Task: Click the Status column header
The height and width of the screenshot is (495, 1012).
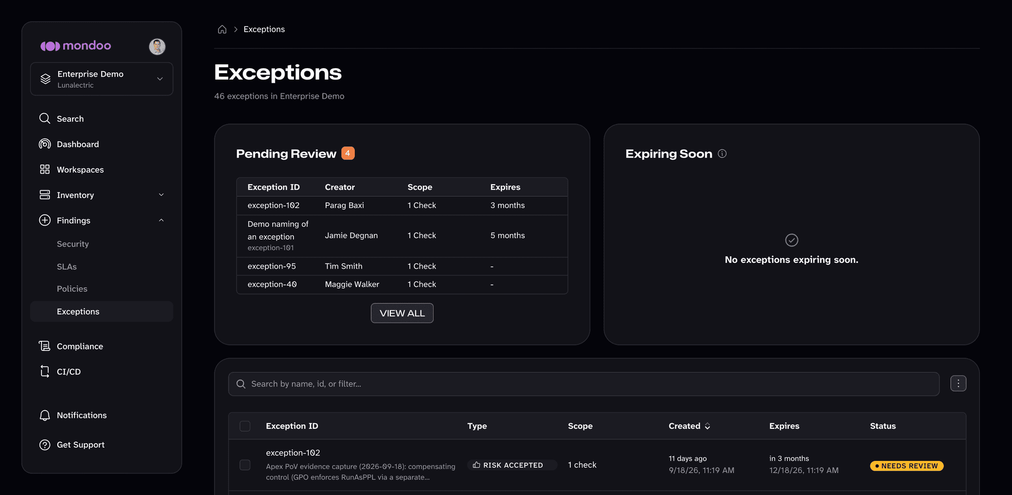Action: coord(883,426)
